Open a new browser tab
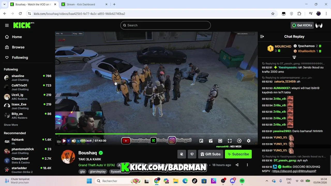This screenshot has width=331, height=186. click(x=114, y=4)
